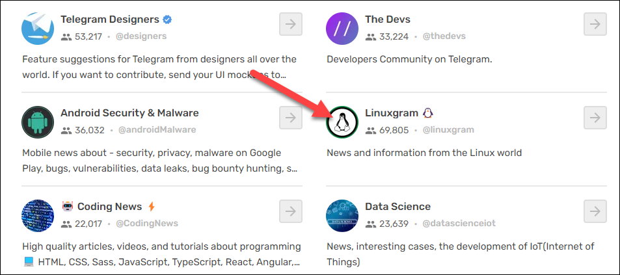Open Data Science via its arrow button
The height and width of the screenshot is (275, 620).
point(595,211)
